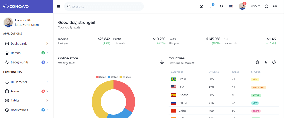The width and height of the screenshot is (284, 118).
Task: Click the Forms red badge 6
Action: pyautogui.click(x=43, y=91)
